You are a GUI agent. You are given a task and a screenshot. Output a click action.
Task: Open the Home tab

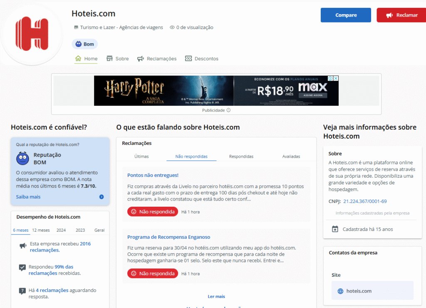[x=86, y=59]
